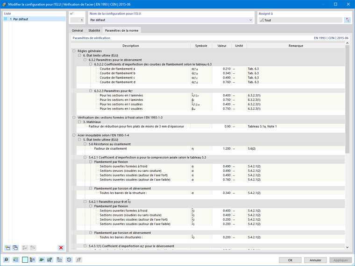Screen dimensions: 355x266
Task: Collapse 5.4.3.1(1) Coefficient d'imperfection αLT node
Action: coord(85,246)
